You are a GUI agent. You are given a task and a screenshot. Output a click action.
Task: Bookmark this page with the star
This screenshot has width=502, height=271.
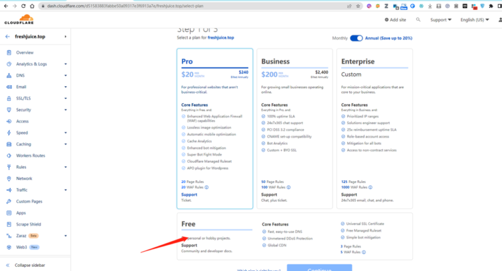tap(358, 6)
